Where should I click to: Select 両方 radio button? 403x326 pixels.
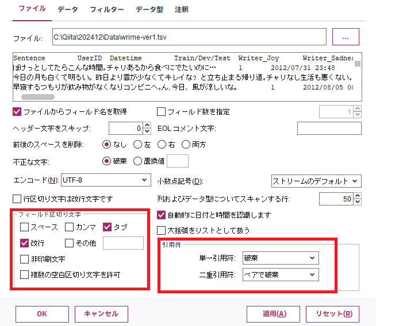[186, 145]
